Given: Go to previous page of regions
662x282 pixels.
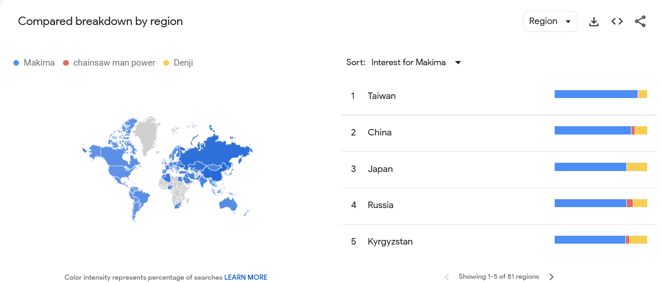Looking at the screenshot, I should coord(446,277).
